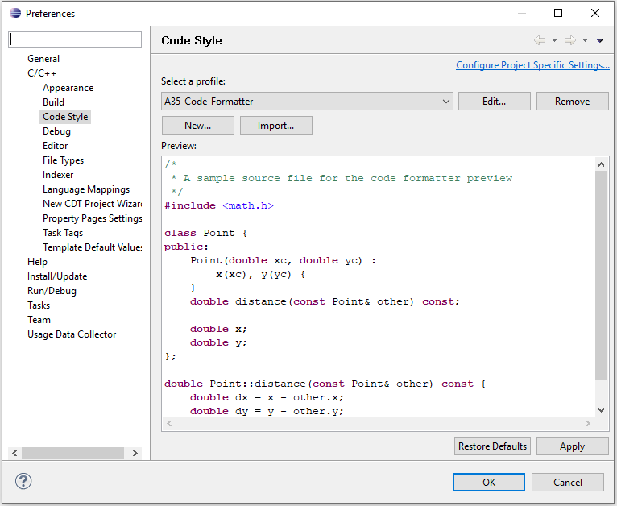
Task: Close the Preferences dialog
Action: tap(595, 13)
